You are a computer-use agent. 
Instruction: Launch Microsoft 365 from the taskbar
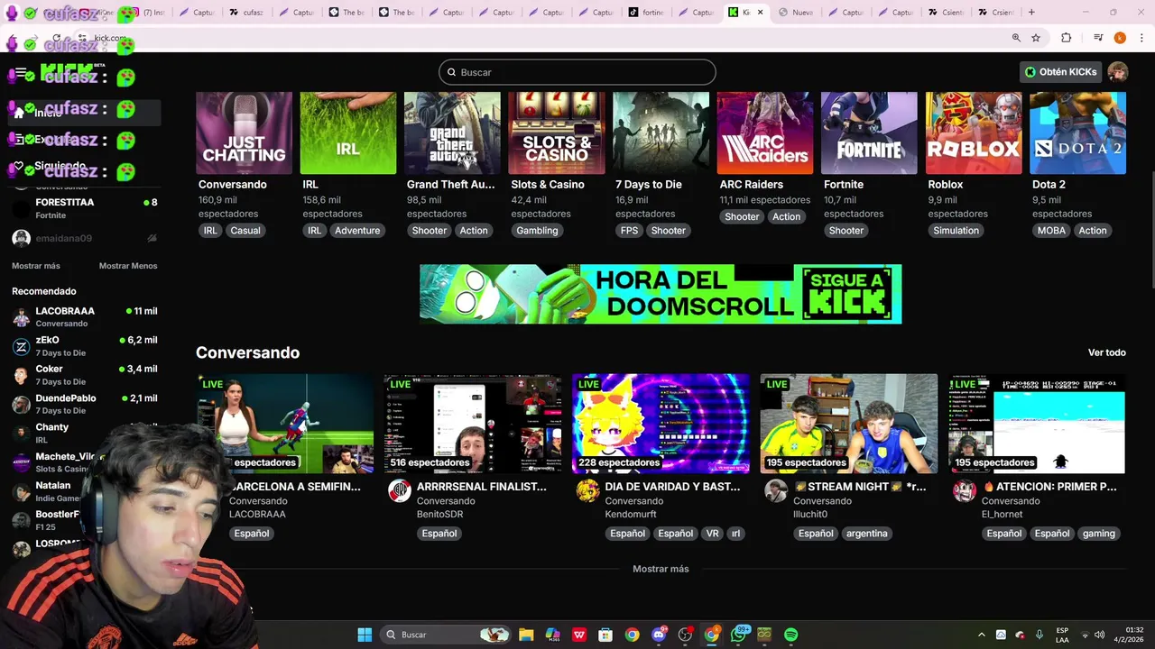coord(552,635)
